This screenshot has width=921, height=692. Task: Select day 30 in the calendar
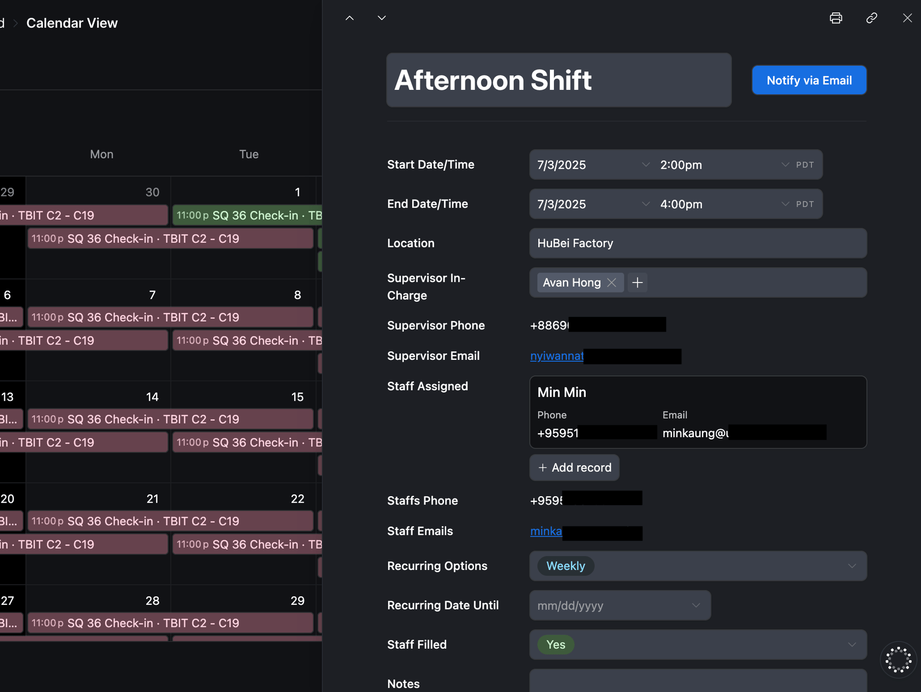(x=152, y=192)
